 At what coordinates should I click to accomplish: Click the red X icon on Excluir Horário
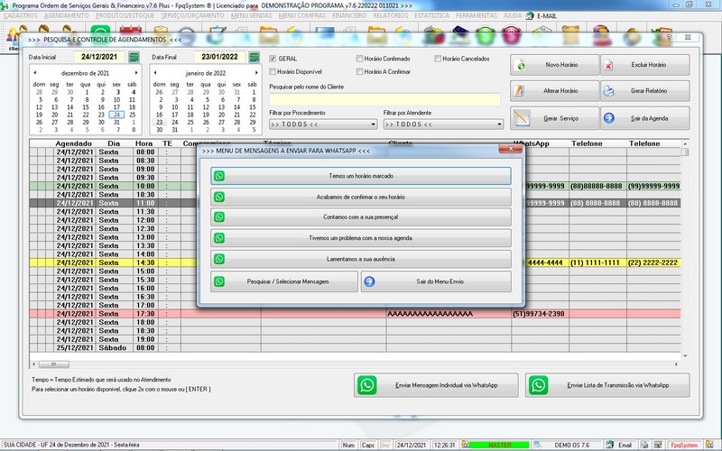tap(608, 65)
